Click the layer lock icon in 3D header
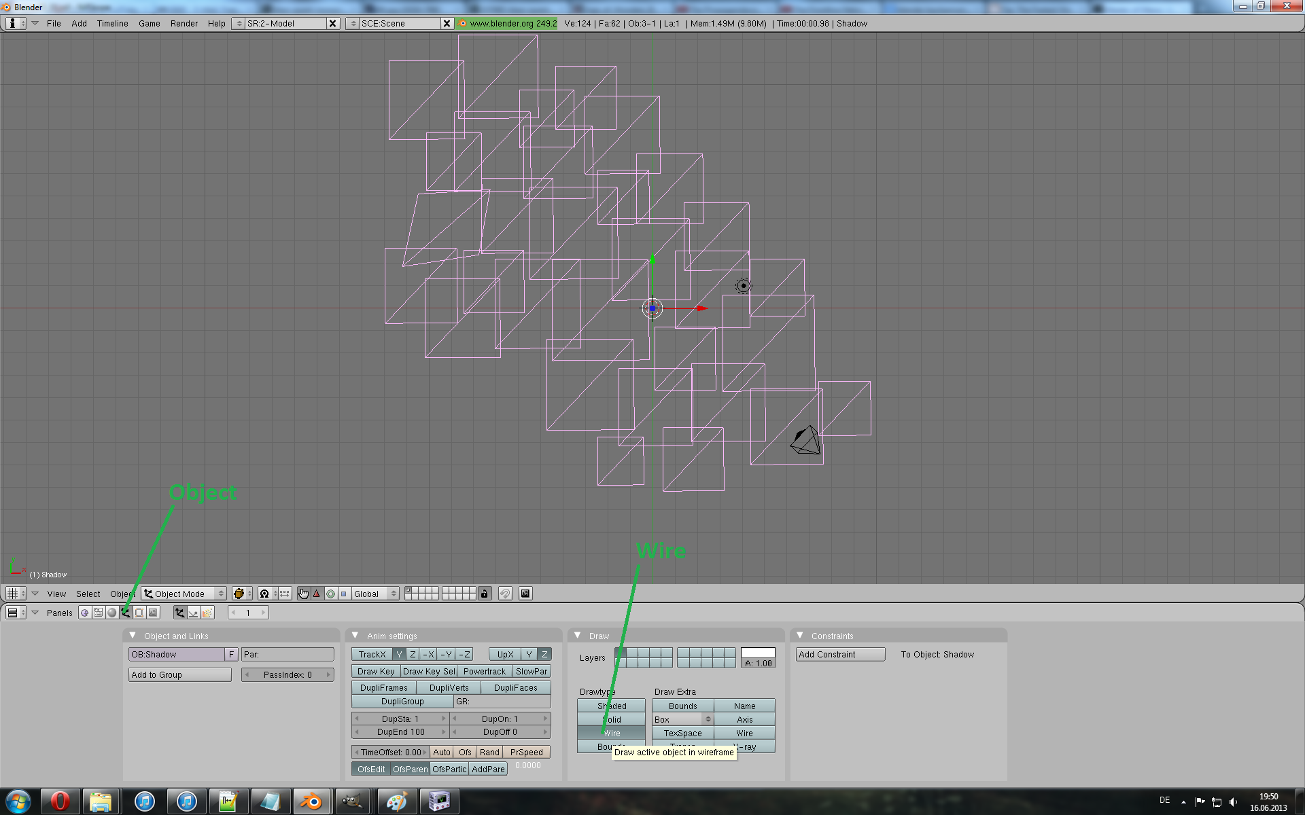The width and height of the screenshot is (1305, 815). click(x=484, y=594)
